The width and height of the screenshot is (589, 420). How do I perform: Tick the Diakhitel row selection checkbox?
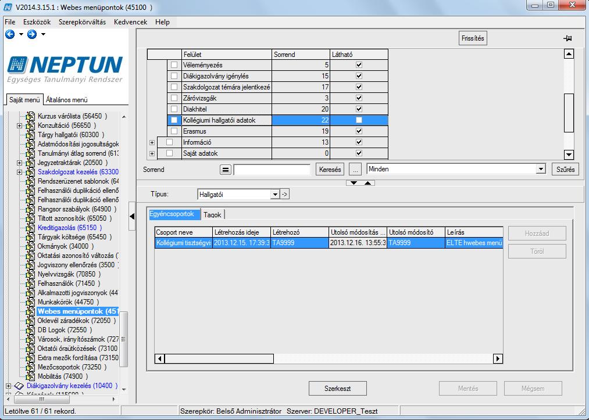(174, 109)
